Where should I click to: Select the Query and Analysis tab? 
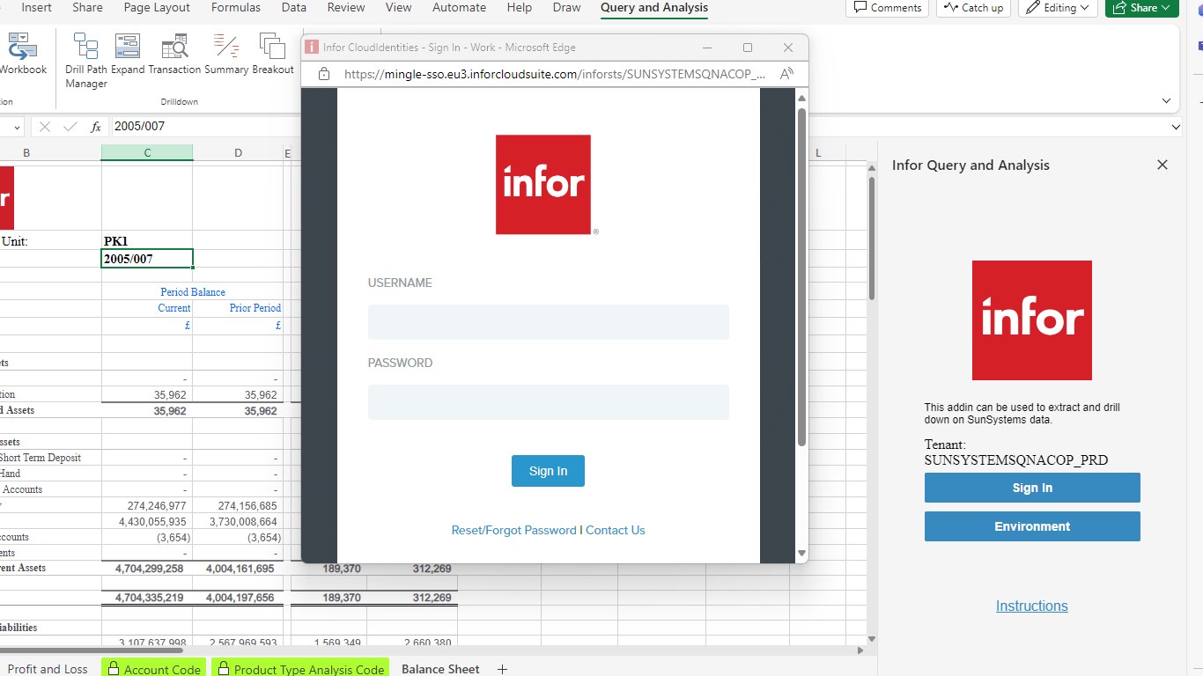coord(654,8)
